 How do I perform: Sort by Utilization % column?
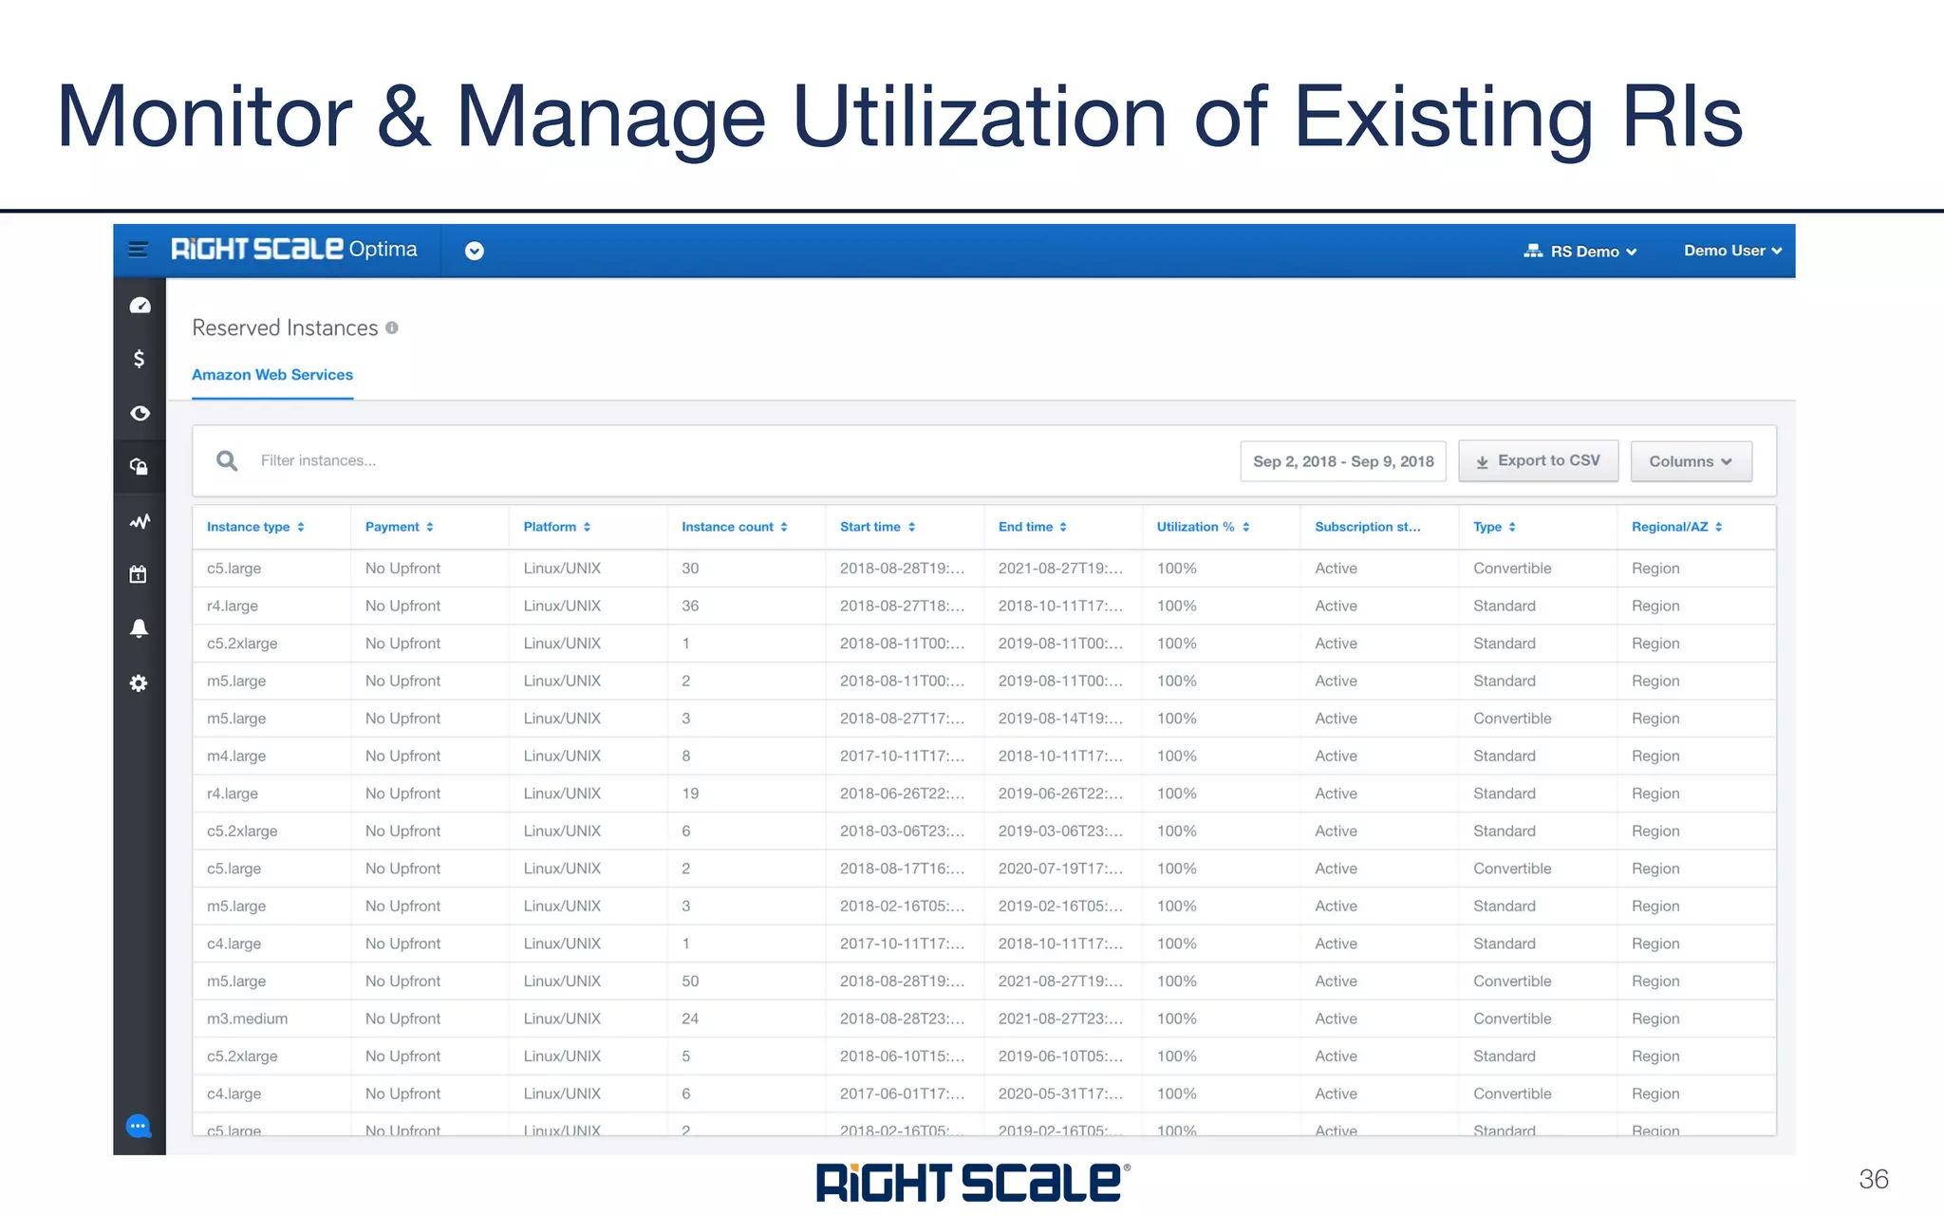pos(1203,527)
